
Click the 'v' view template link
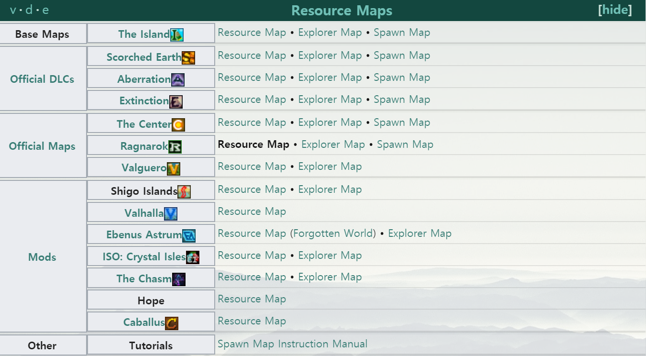click(13, 10)
